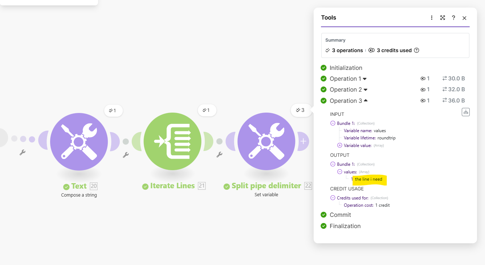This screenshot has width=485, height=265.
Task: Collapse the Credits used for collection
Action: pos(333,198)
